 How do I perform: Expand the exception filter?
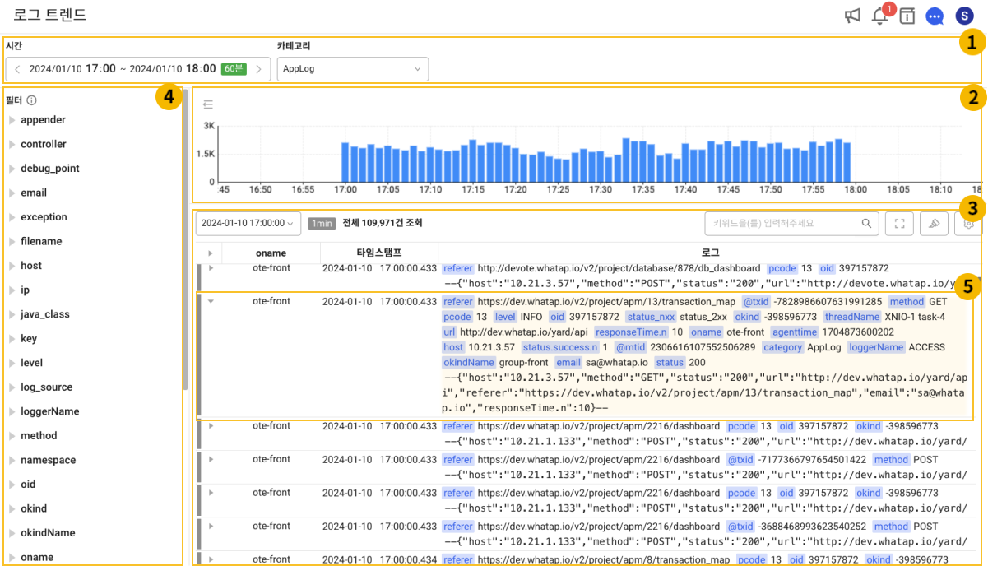[x=12, y=217]
